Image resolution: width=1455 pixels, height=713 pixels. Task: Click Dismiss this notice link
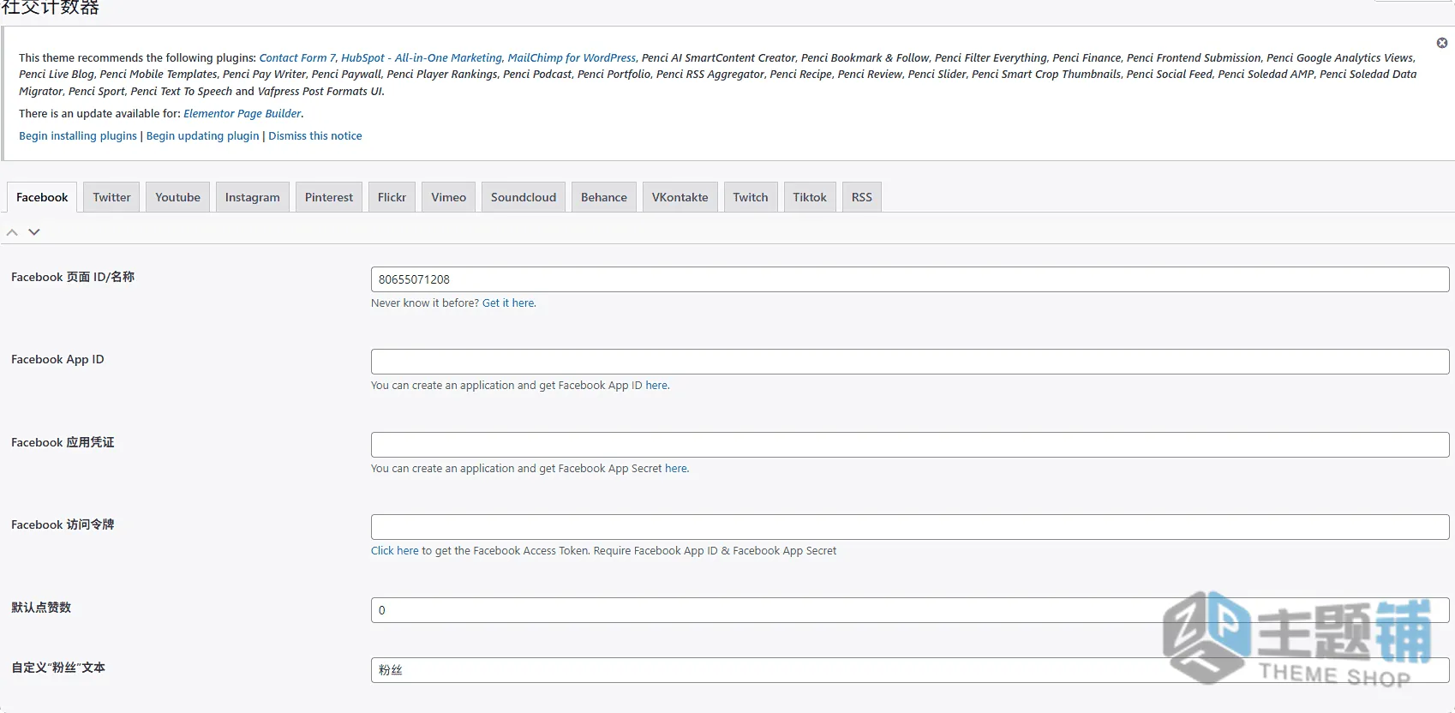pos(315,136)
